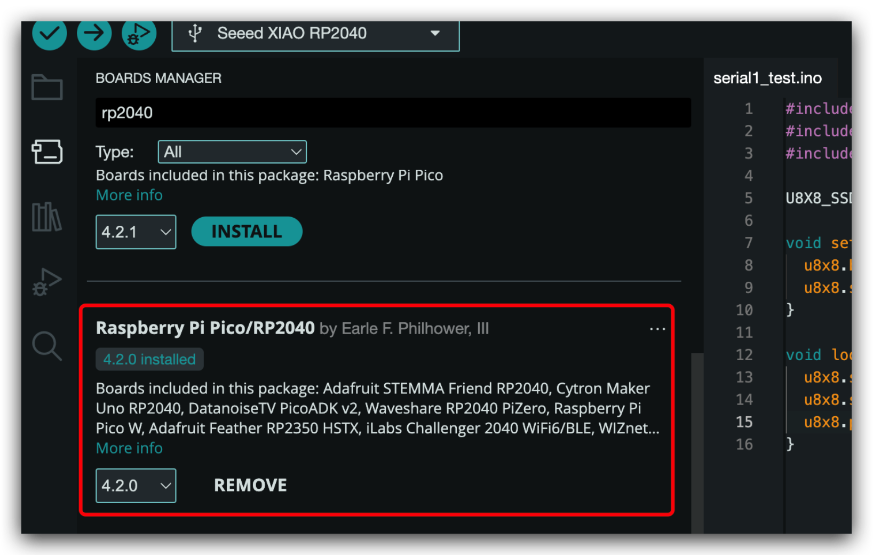Open More info link for the Philhower package
Image resolution: width=873 pixels, height=555 pixels.
tap(129, 448)
